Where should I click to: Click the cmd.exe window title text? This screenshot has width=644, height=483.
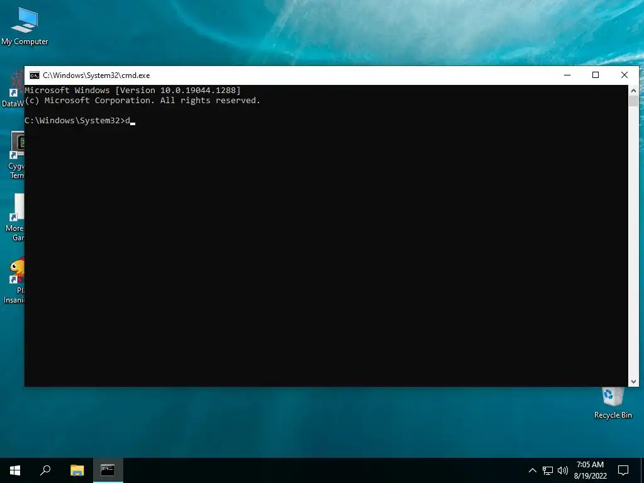pyautogui.click(x=96, y=75)
